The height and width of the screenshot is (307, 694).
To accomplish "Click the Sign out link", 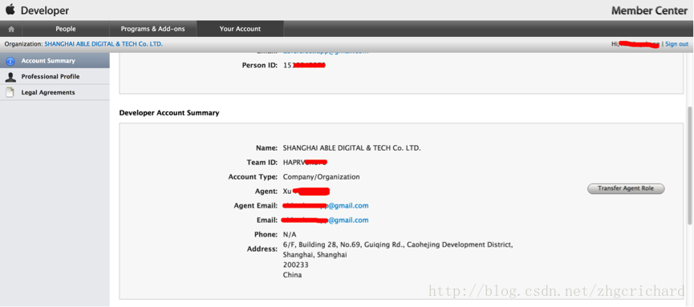I will click(676, 44).
